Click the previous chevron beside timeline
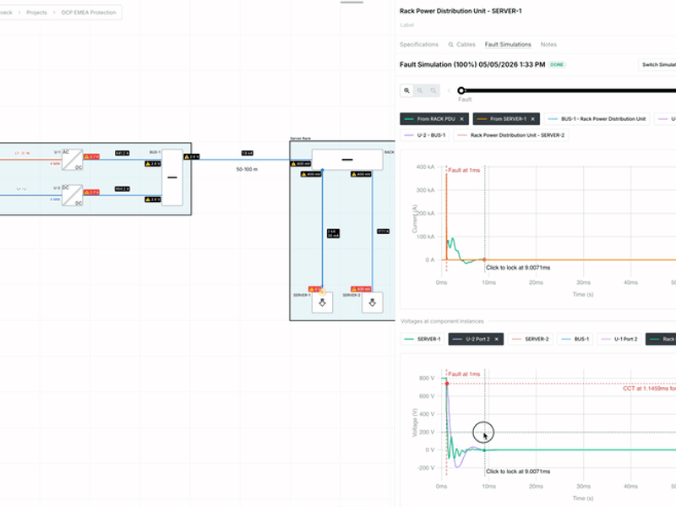This screenshot has height=507, width=676. (x=449, y=90)
